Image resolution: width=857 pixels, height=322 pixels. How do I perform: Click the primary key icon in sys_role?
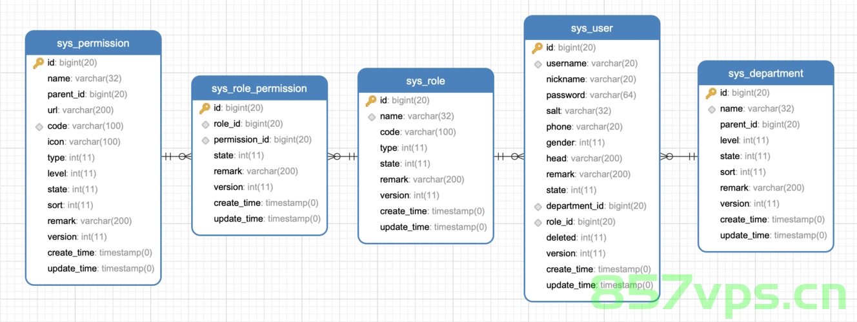coord(371,100)
